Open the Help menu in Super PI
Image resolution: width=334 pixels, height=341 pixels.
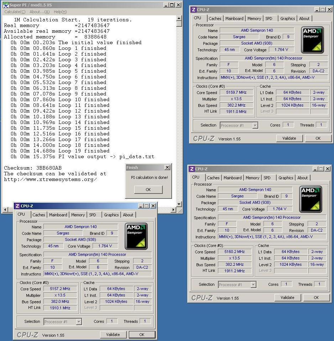pyautogui.click(x=60, y=12)
